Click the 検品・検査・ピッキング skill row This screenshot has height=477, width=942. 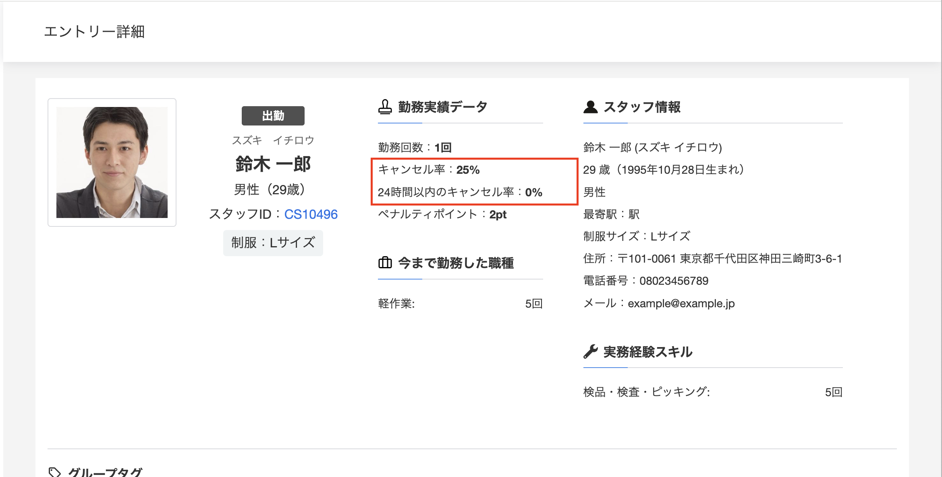(x=713, y=392)
